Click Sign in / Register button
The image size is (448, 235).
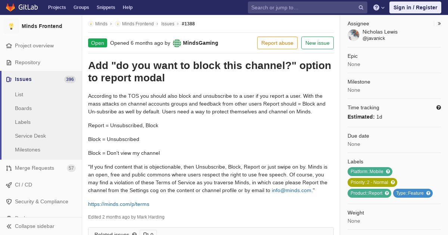[x=415, y=7]
